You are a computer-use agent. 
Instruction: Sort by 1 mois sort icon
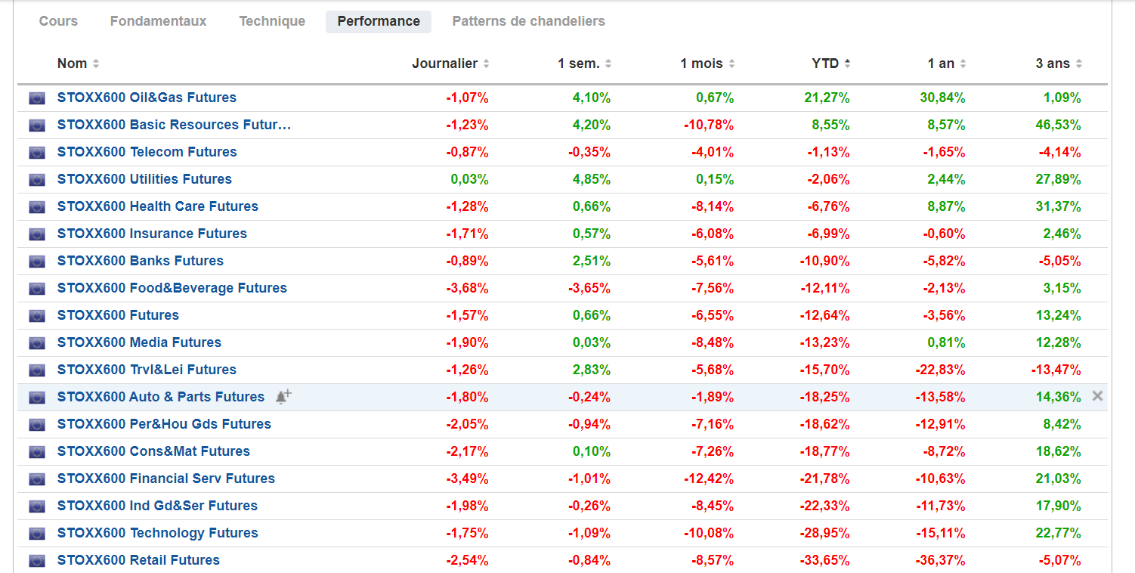(x=731, y=64)
